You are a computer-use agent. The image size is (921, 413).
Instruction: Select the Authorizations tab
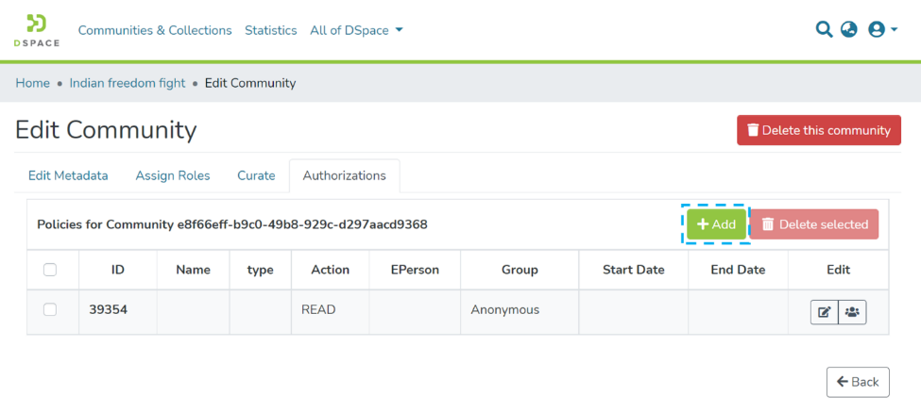coord(344,175)
